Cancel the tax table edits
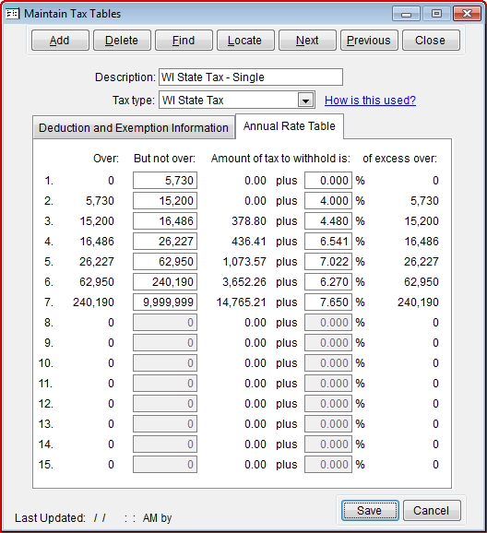This screenshot has width=487, height=533. [x=432, y=510]
